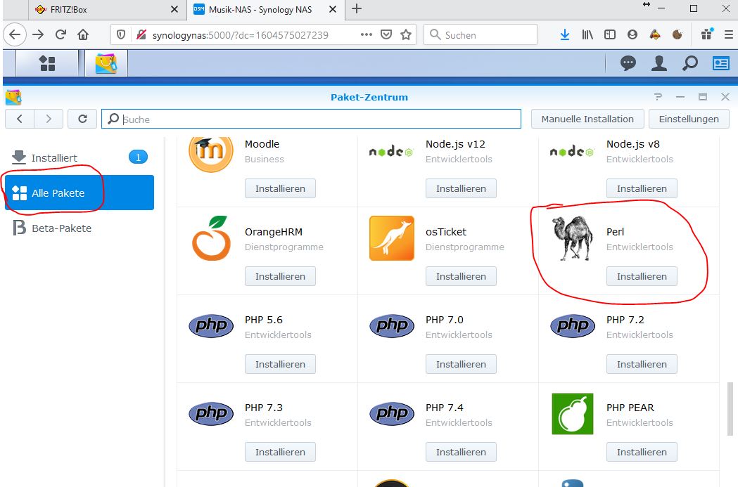Click the osTicket kangaroo icon
This screenshot has height=487, width=738.
[392, 238]
